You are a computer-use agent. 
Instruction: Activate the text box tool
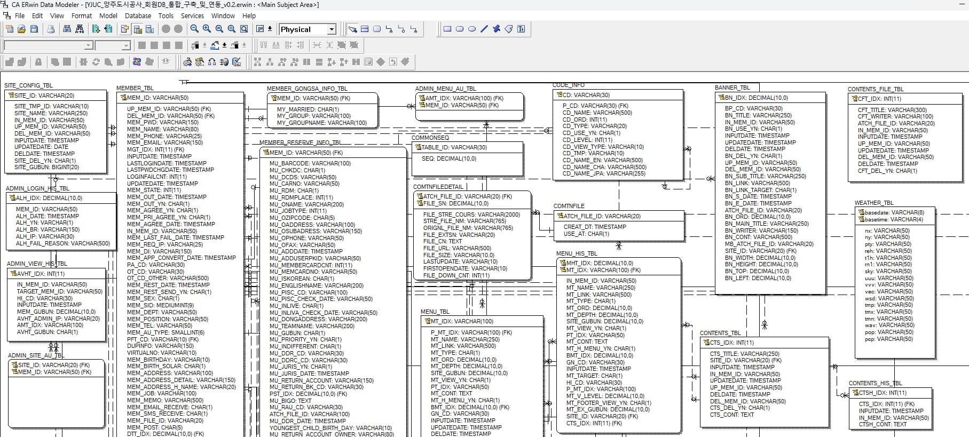tap(521, 29)
